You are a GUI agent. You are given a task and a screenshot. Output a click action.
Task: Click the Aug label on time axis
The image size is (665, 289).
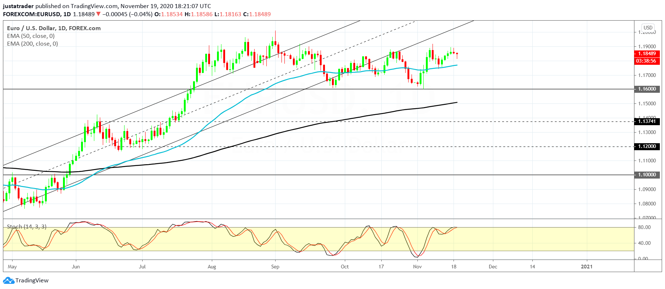(x=212, y=267)
